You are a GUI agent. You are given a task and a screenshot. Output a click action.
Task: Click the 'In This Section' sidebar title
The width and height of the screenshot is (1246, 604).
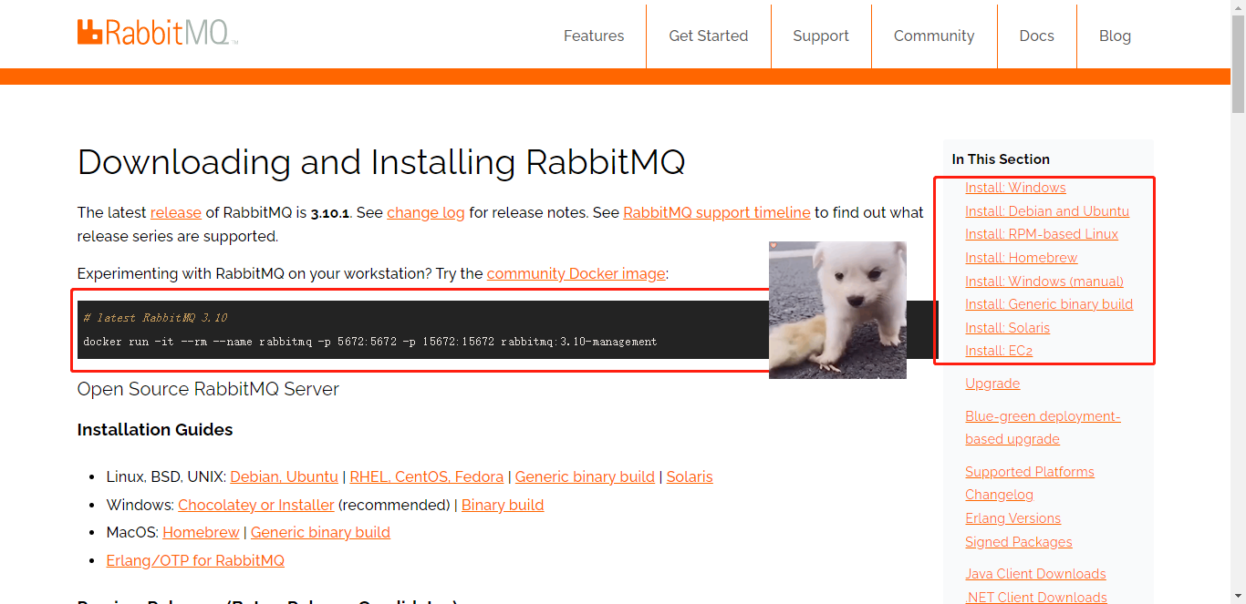coord(1001,159)
